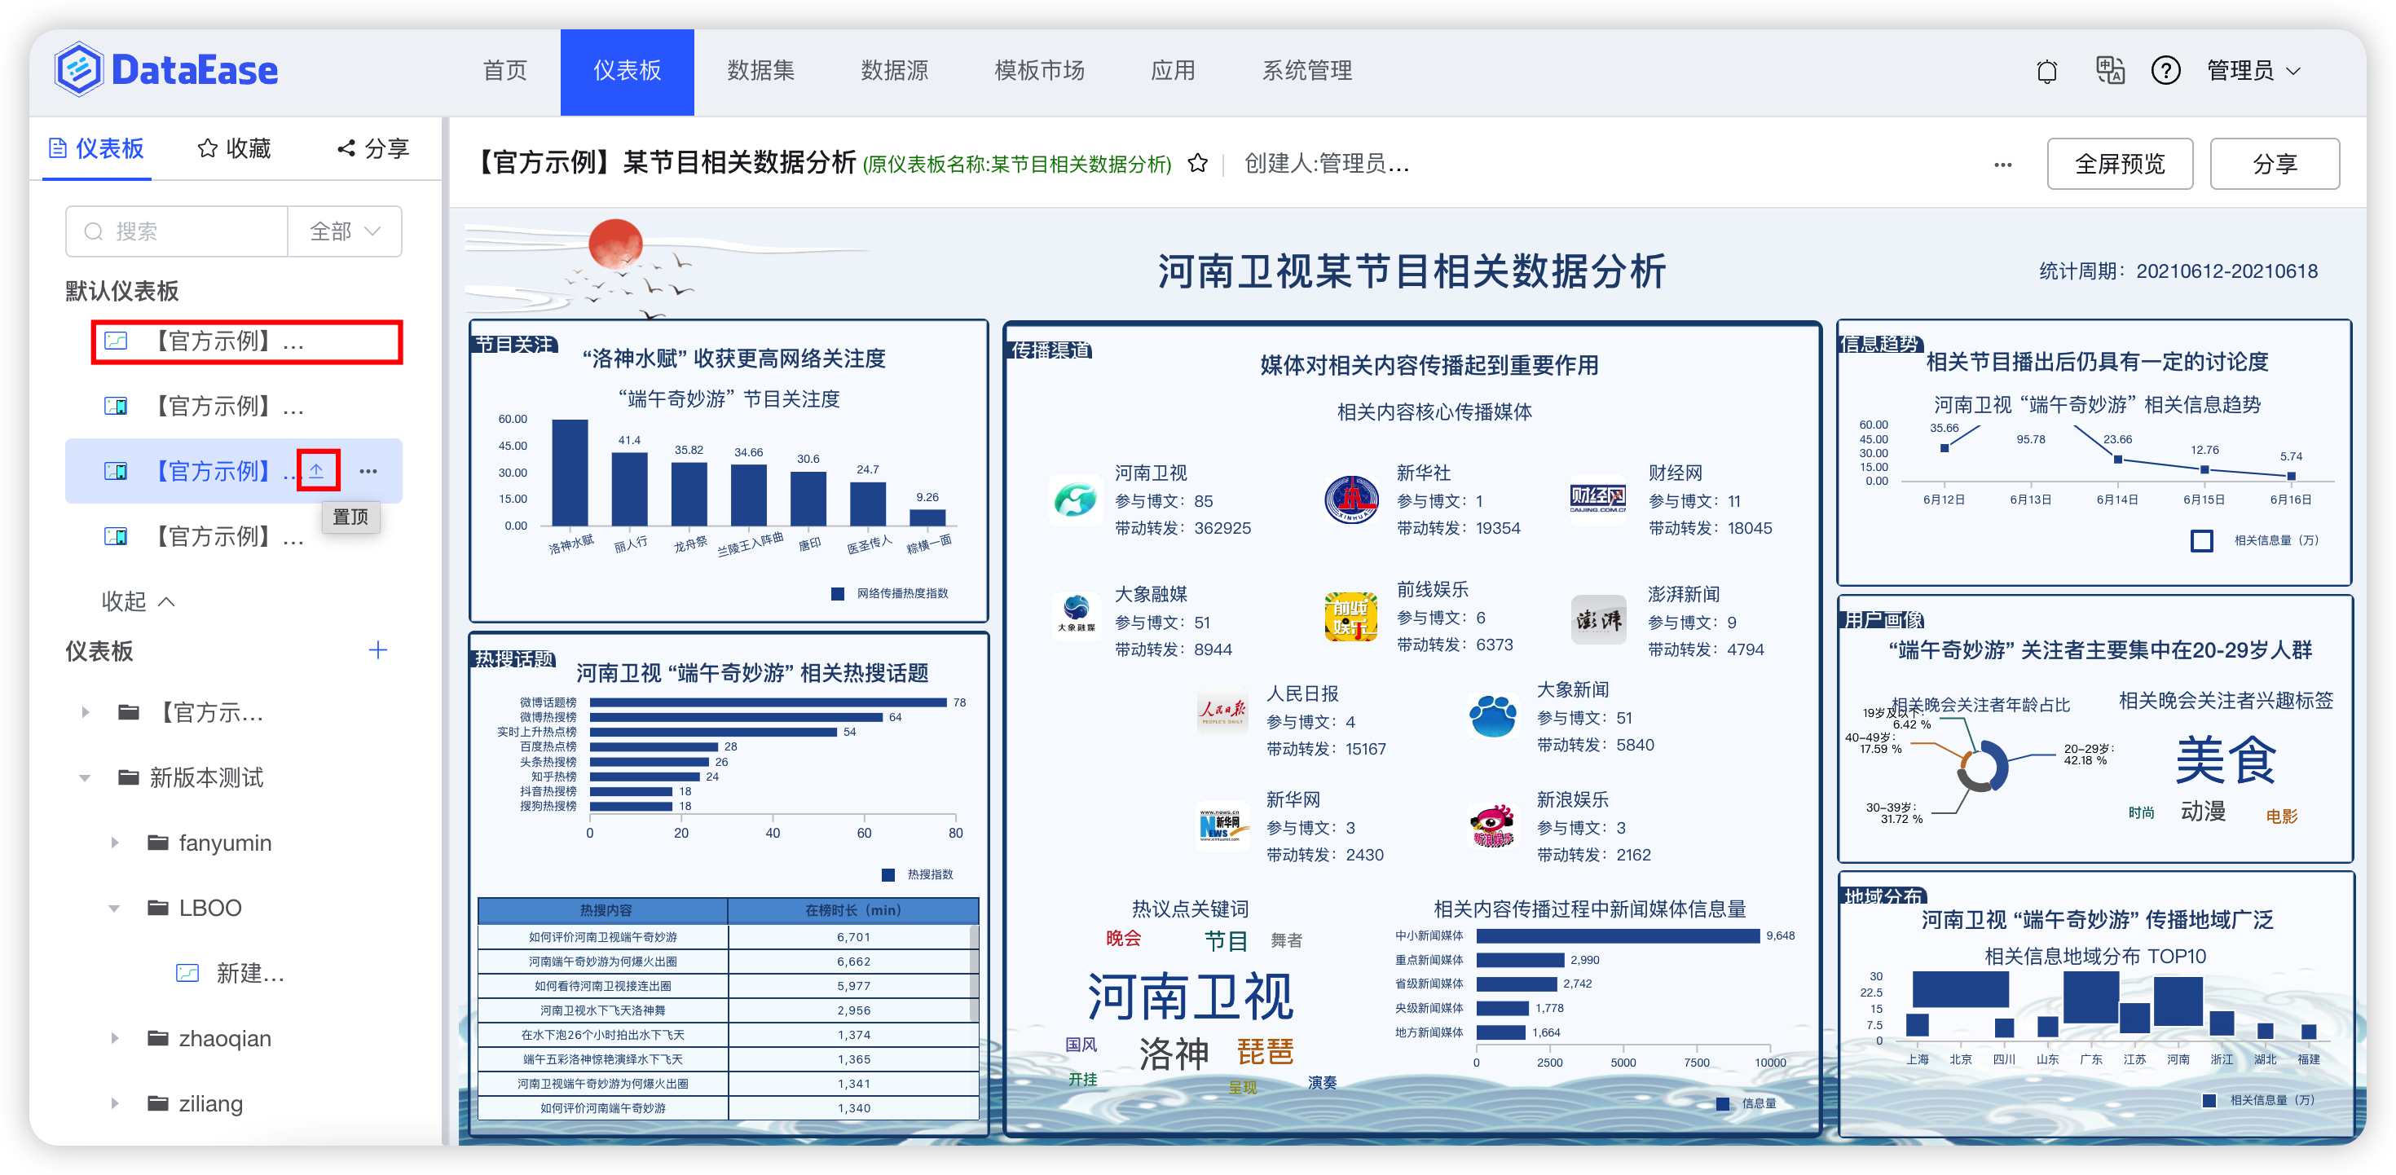Click the 前线娱乐 media logo
2396x1175 pixels.
click(1350, 617)
